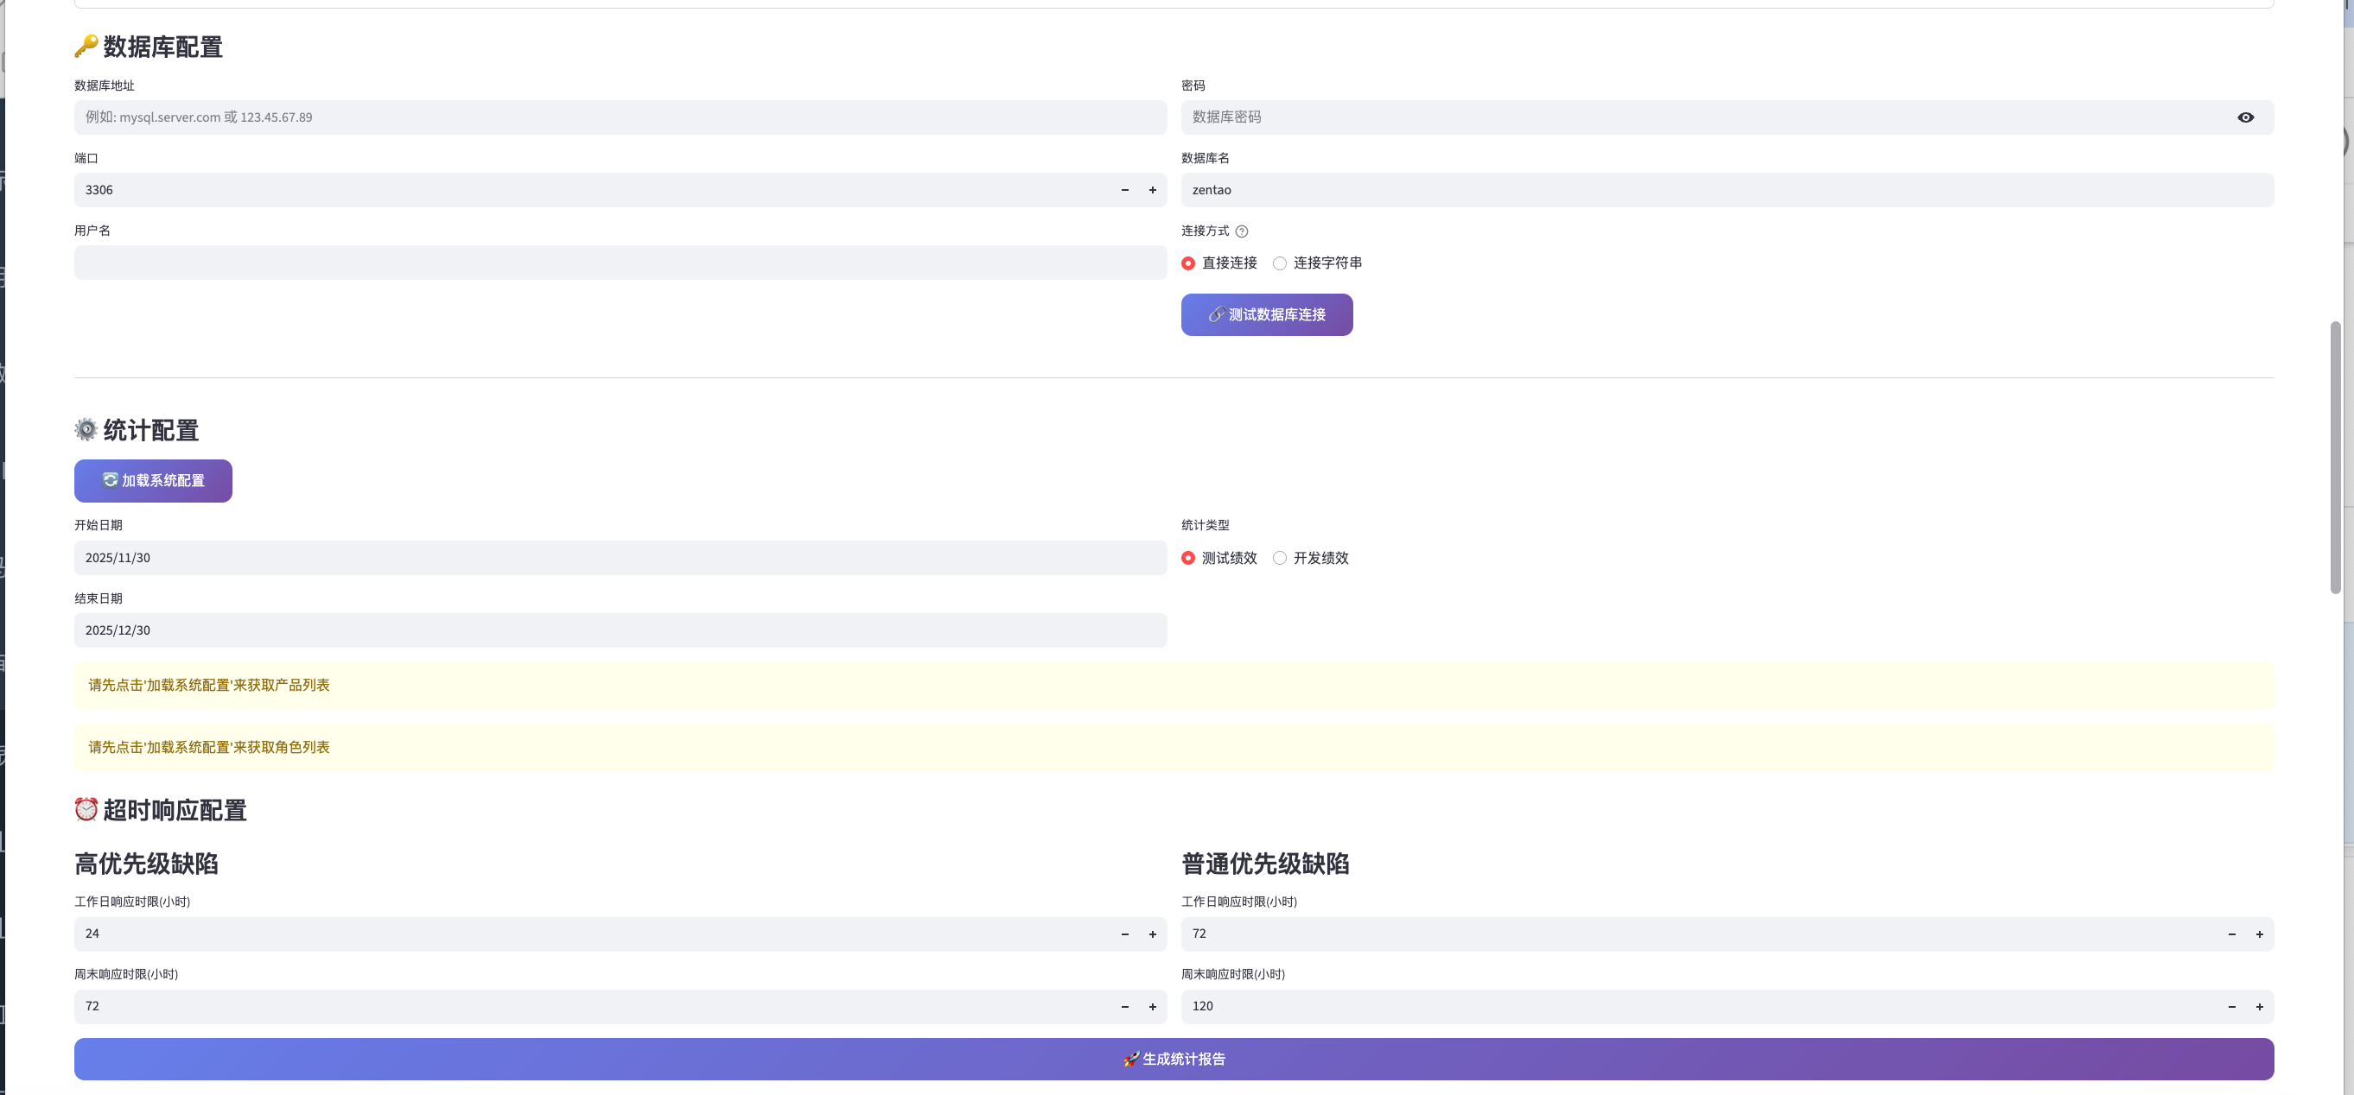The width and height of the screenshot is (2354, 1095).
Task: Increment high-priority 工作日响应时限 with plus
Action: [x=1152, y=934]
